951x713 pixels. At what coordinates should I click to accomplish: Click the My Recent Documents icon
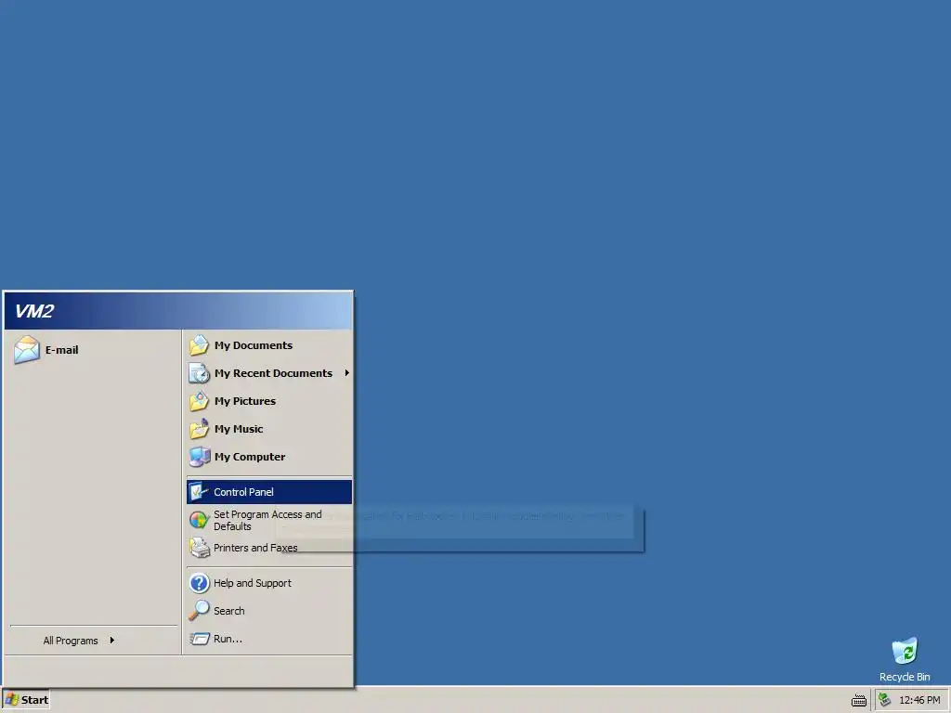coord(199,373)
